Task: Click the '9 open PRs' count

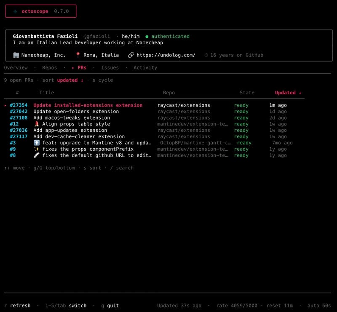Action: (19, 80)
